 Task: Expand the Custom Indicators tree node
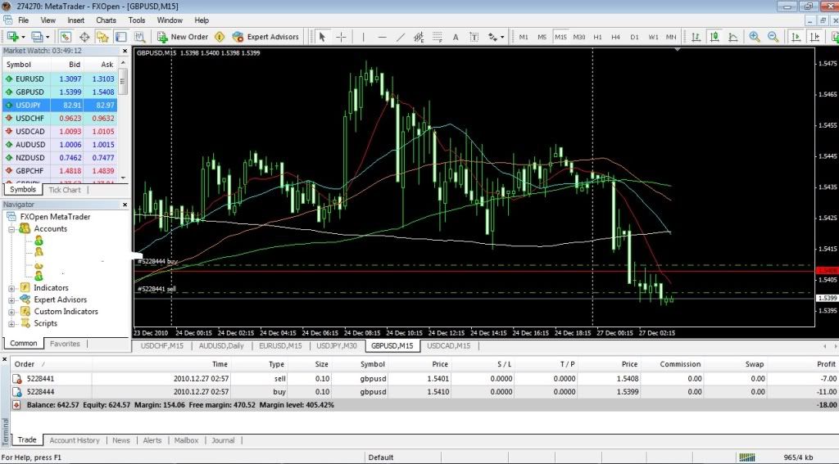point(12,312)
